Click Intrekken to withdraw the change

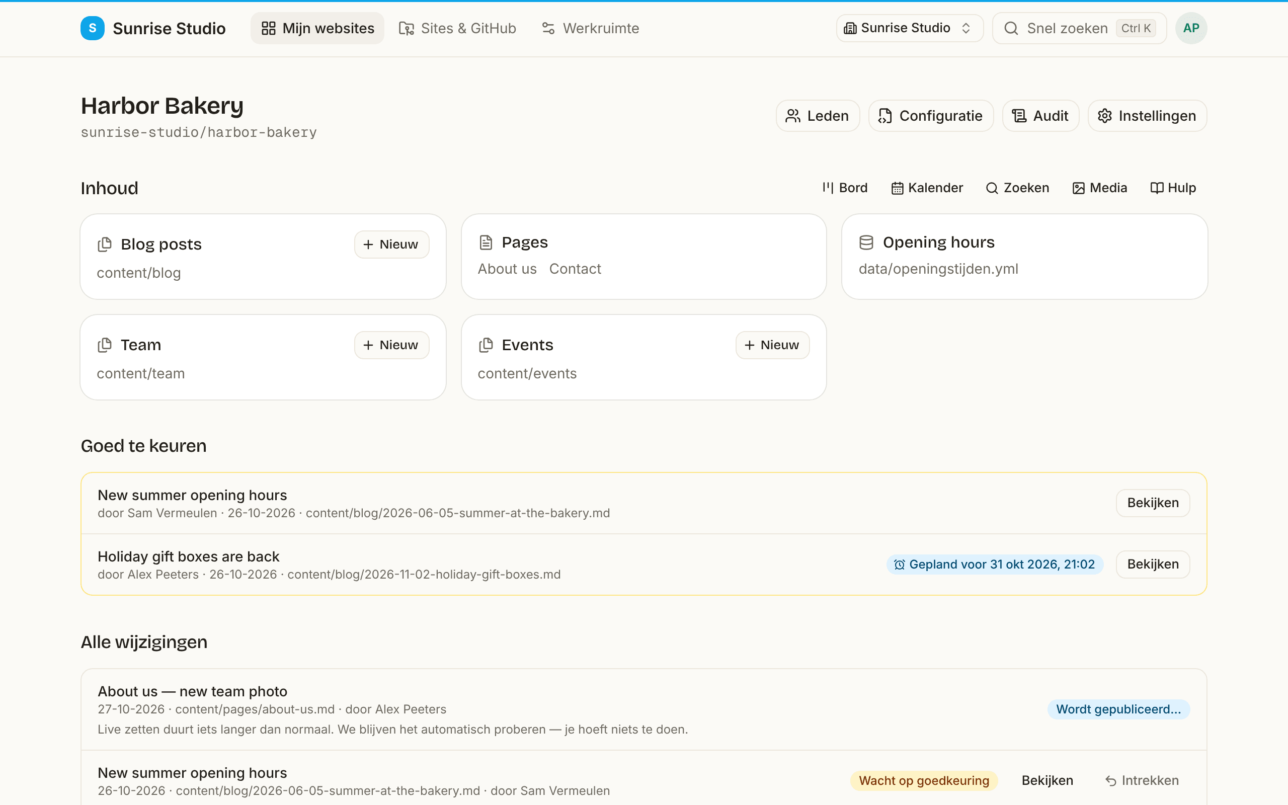(x=1142, y=780)
